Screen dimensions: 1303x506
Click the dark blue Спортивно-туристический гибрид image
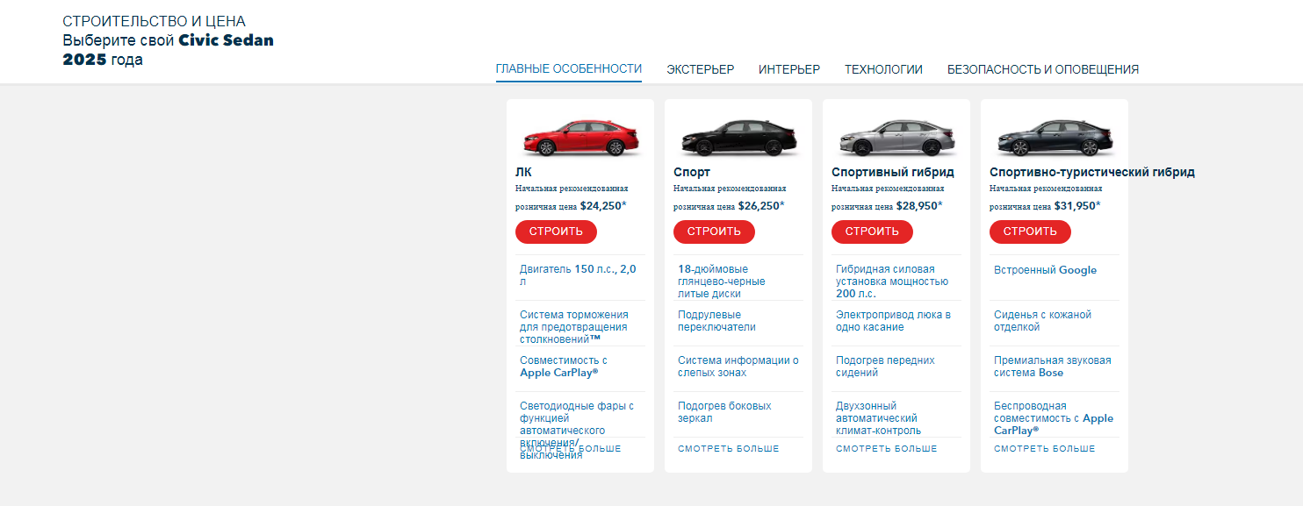click(x=1055, y=137)
